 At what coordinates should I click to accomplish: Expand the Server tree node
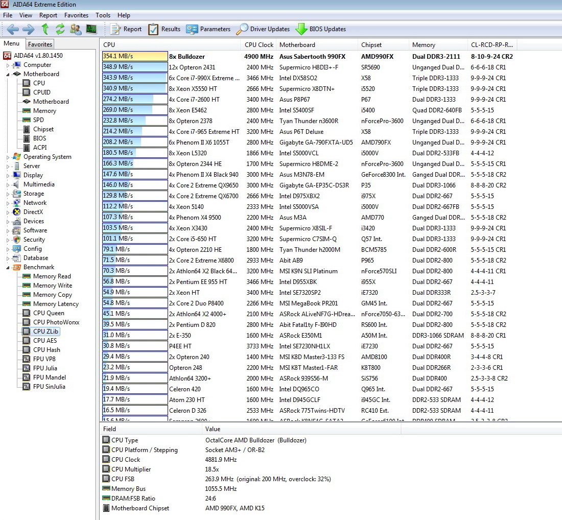pos(8,167)
